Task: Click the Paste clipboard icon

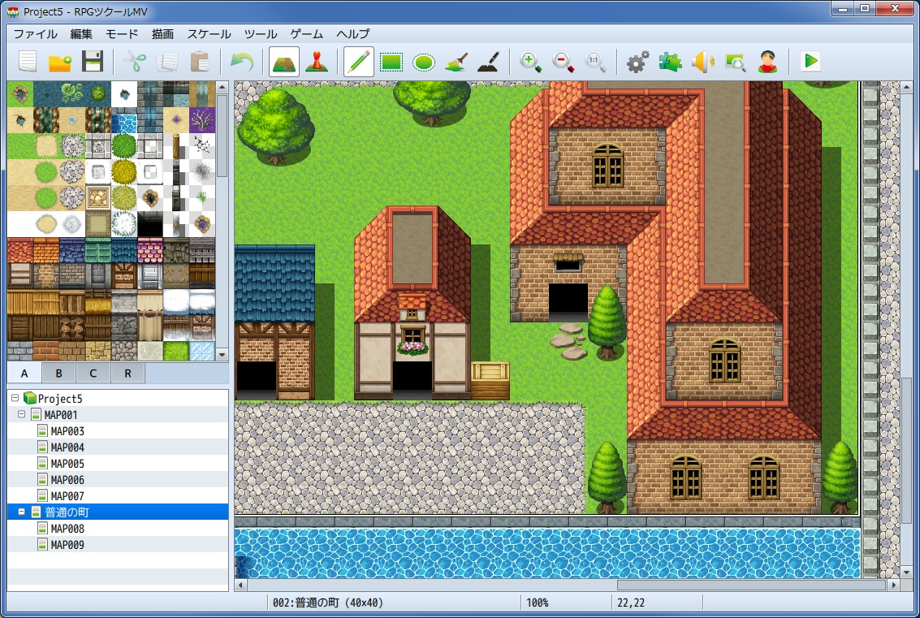Action: (x=200, y=61)
